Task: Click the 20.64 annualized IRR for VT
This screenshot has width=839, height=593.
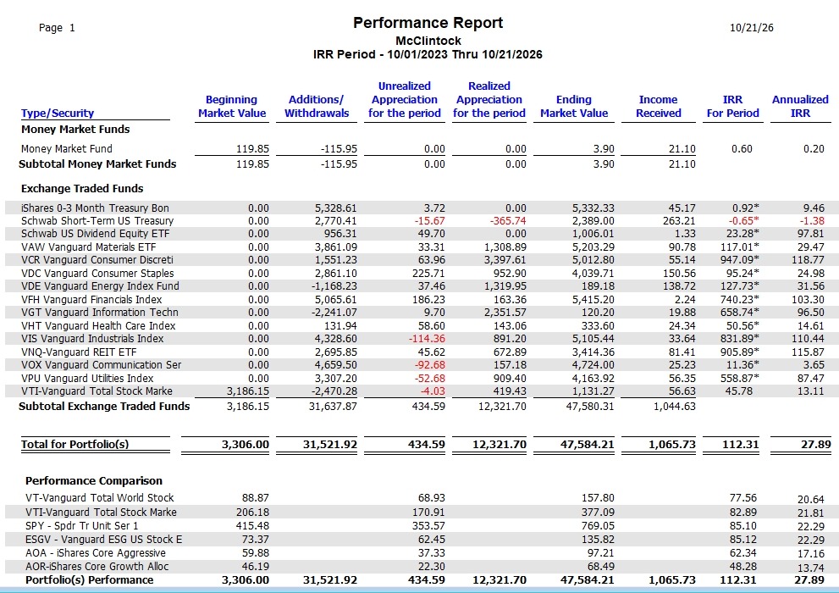Action: 811,499
